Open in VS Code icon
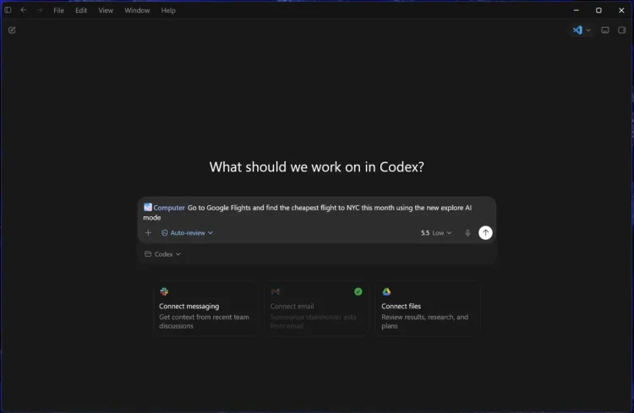This screenshot has height=413, width=634. [577, 30]
